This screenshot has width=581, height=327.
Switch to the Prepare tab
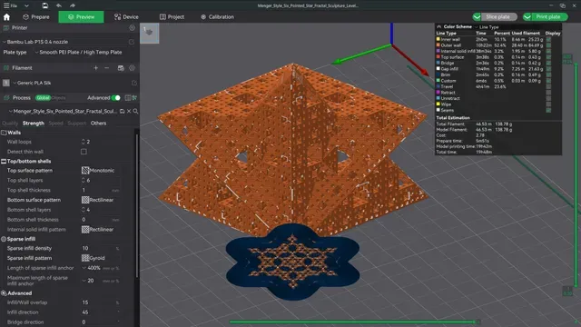36,17
